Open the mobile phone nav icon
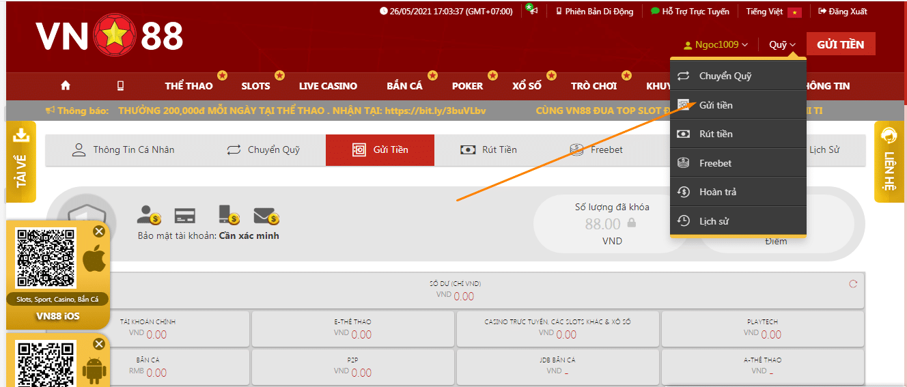 point(121,85)
